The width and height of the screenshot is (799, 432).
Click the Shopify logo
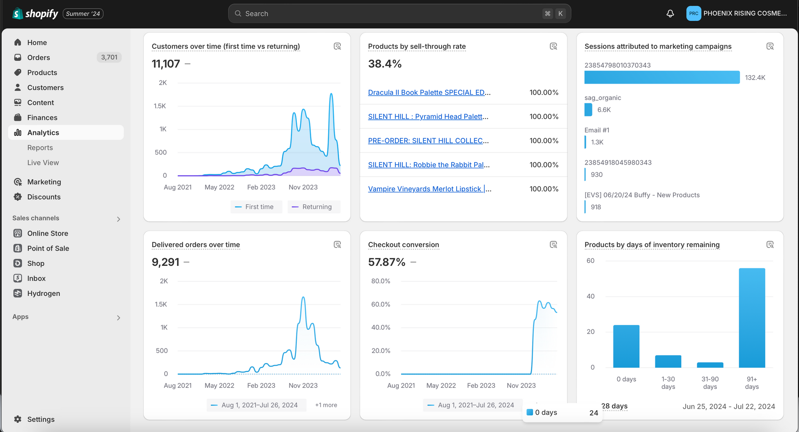(x=35, y=14)
